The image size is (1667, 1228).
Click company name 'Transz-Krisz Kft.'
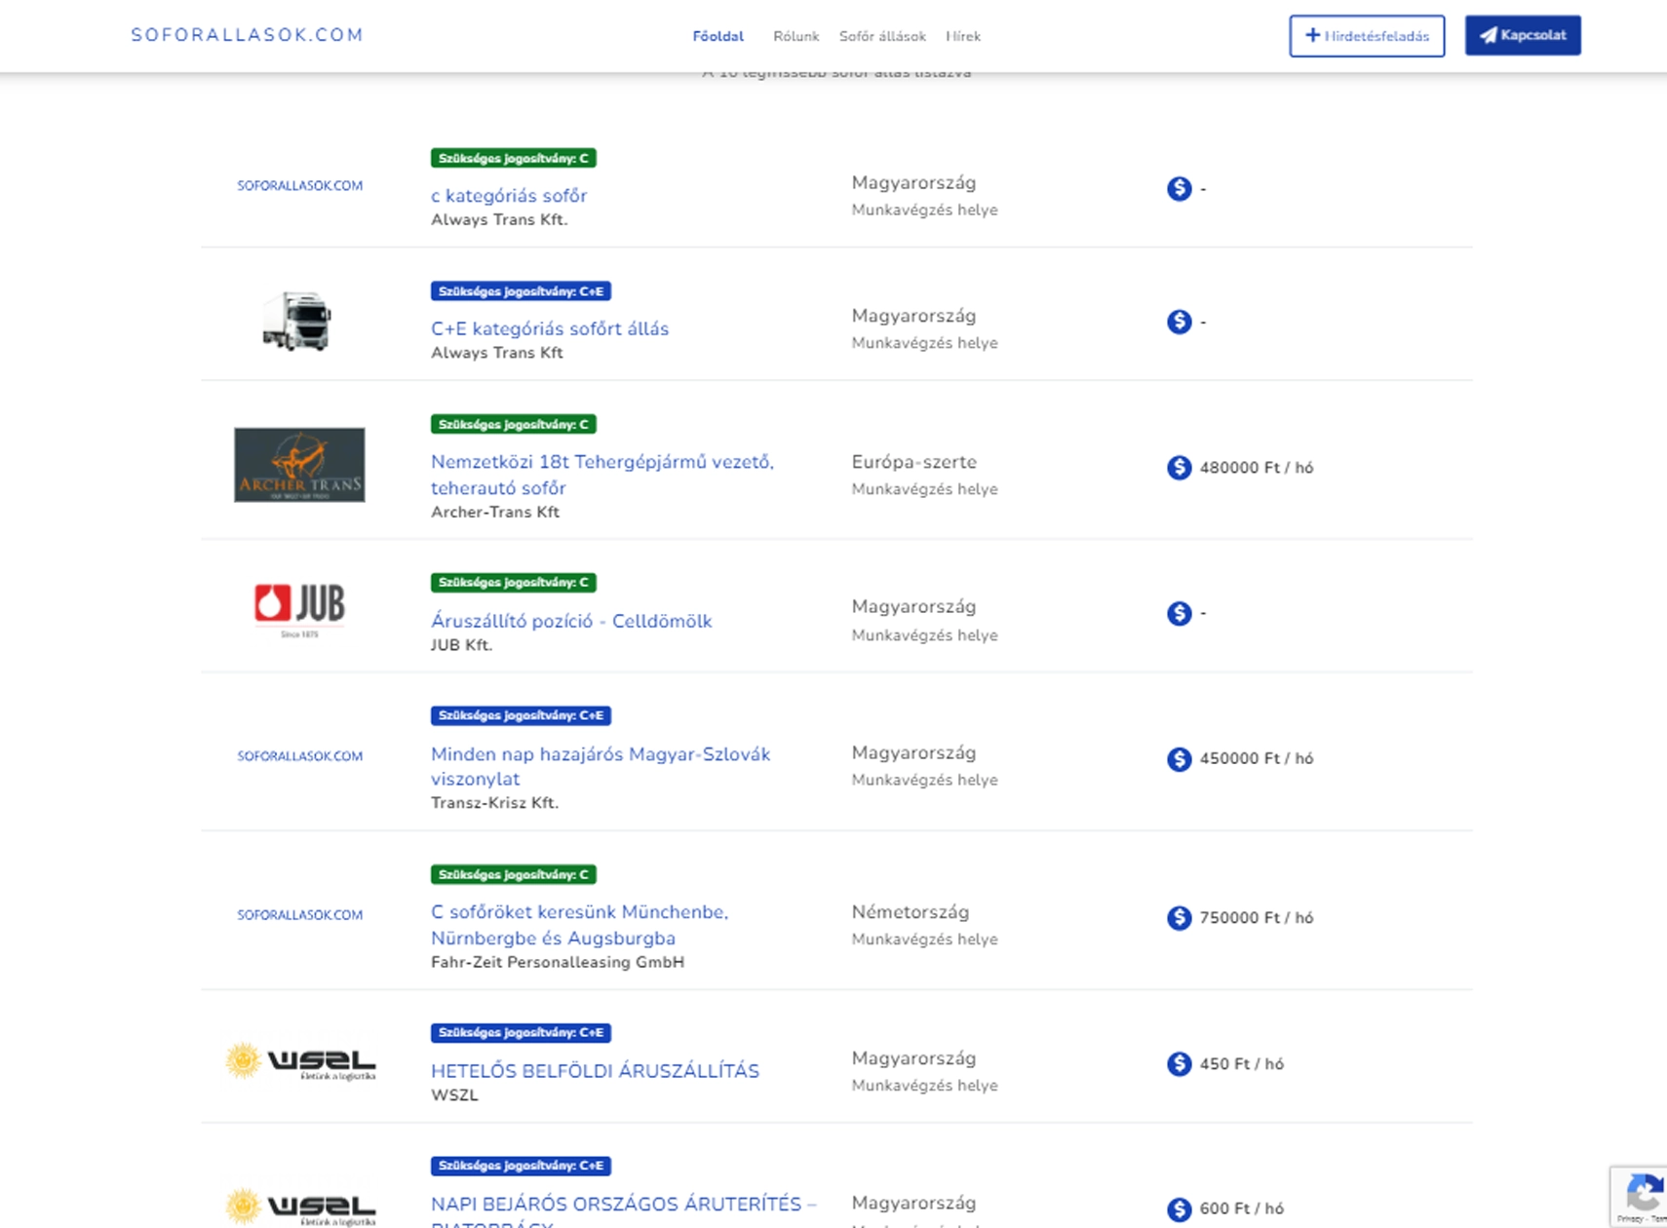(494, 803)
